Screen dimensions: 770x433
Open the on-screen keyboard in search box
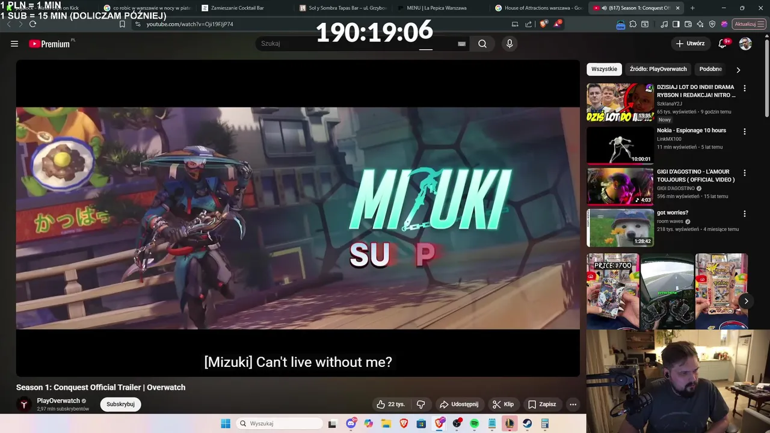pyautogui.click(x=461, y=43)
